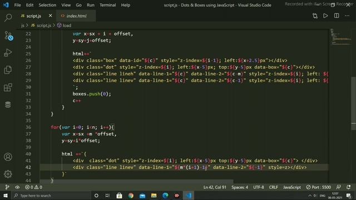Click the taskbar clock and date
This screenshot has width=356, height=200.
coord(335,196)
